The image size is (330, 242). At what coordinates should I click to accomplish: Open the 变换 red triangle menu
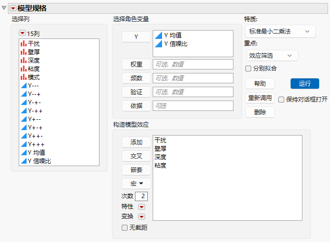pyautogui.click(x=141, y=216)
